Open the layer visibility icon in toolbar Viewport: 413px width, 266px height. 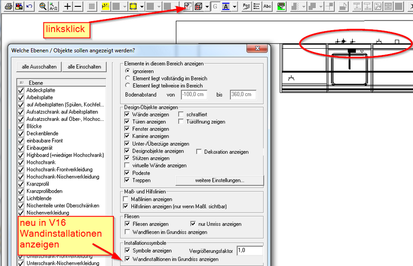188,6
